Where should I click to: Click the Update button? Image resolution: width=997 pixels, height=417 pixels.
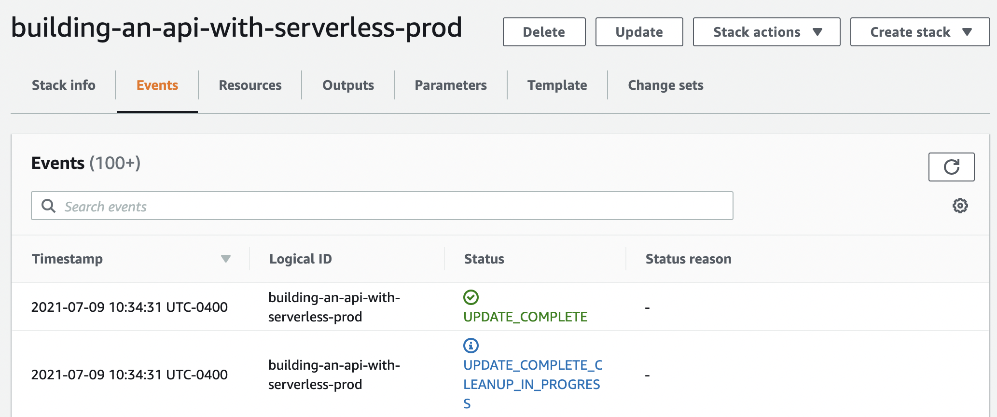coord(639,32)
